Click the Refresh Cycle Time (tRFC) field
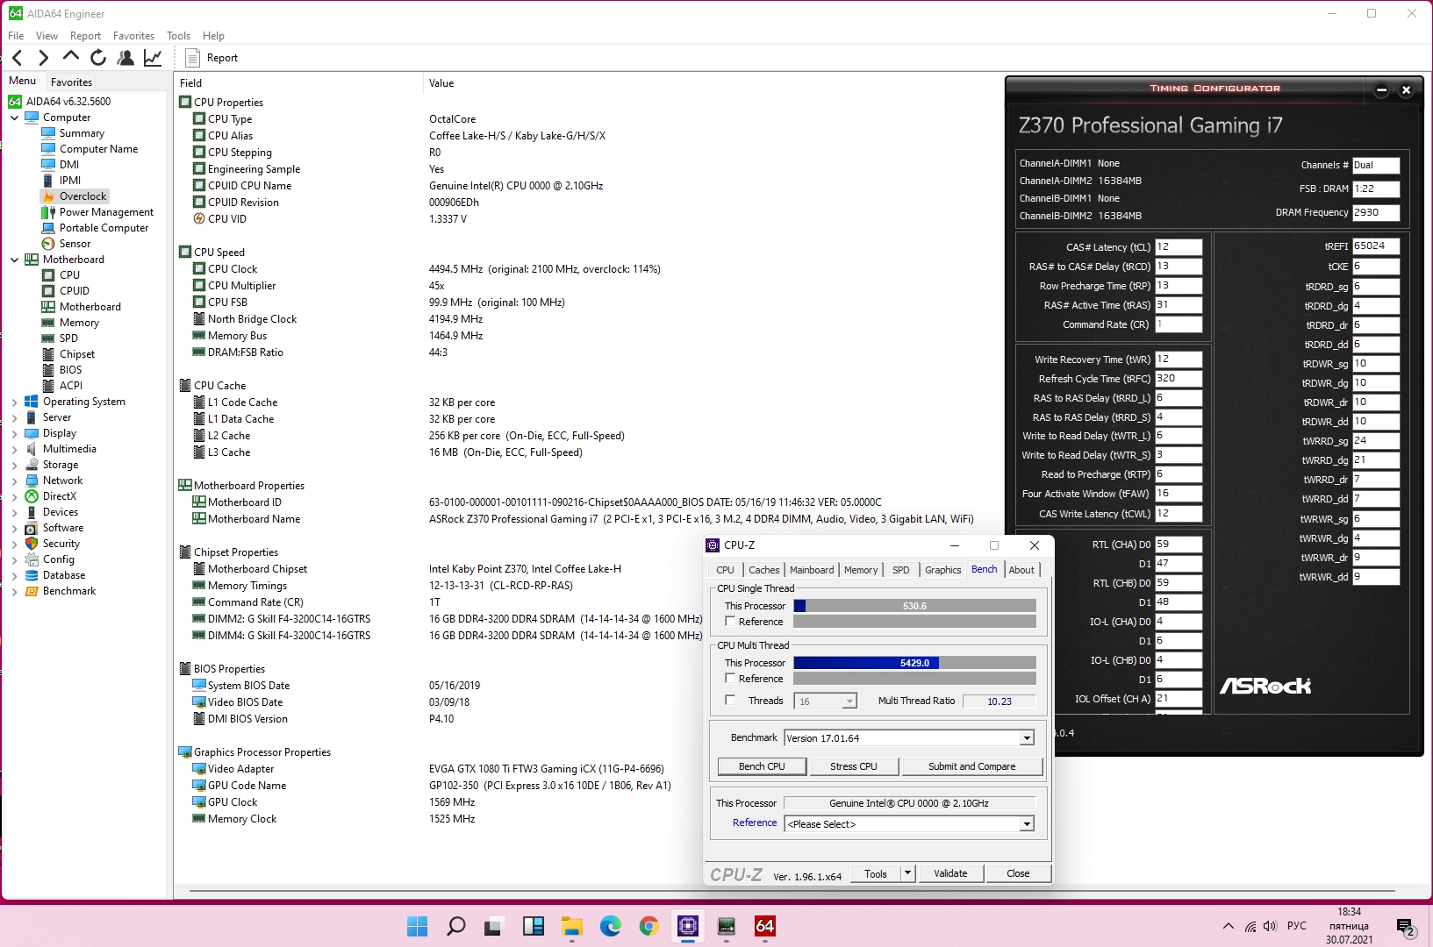This screenshot has height=947, width=1433. click(1178, 379)
